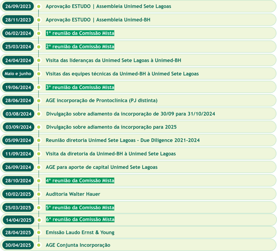Select the 25/03/2025 date badge
The width and height of the screenshot is (277, 251).
coord(18,208)
